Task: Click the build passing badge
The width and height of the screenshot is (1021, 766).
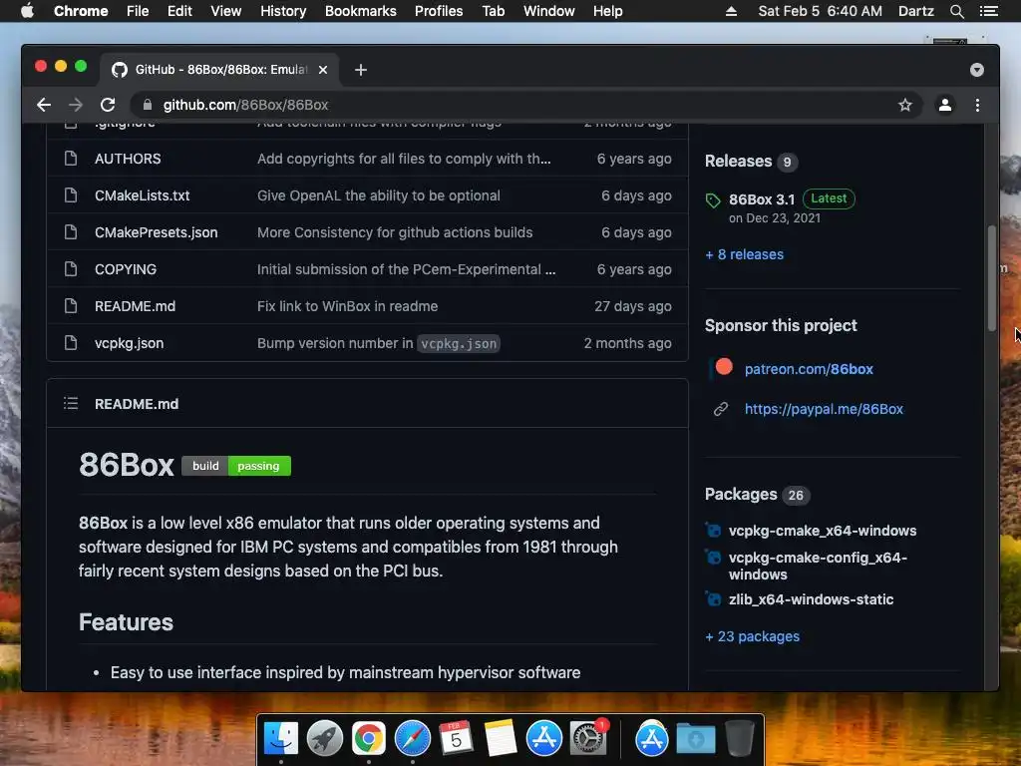Action: pyautogui.click(x=236, y=466)
